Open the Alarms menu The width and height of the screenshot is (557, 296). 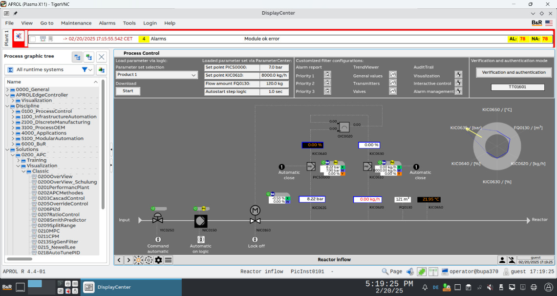[107, 23]
